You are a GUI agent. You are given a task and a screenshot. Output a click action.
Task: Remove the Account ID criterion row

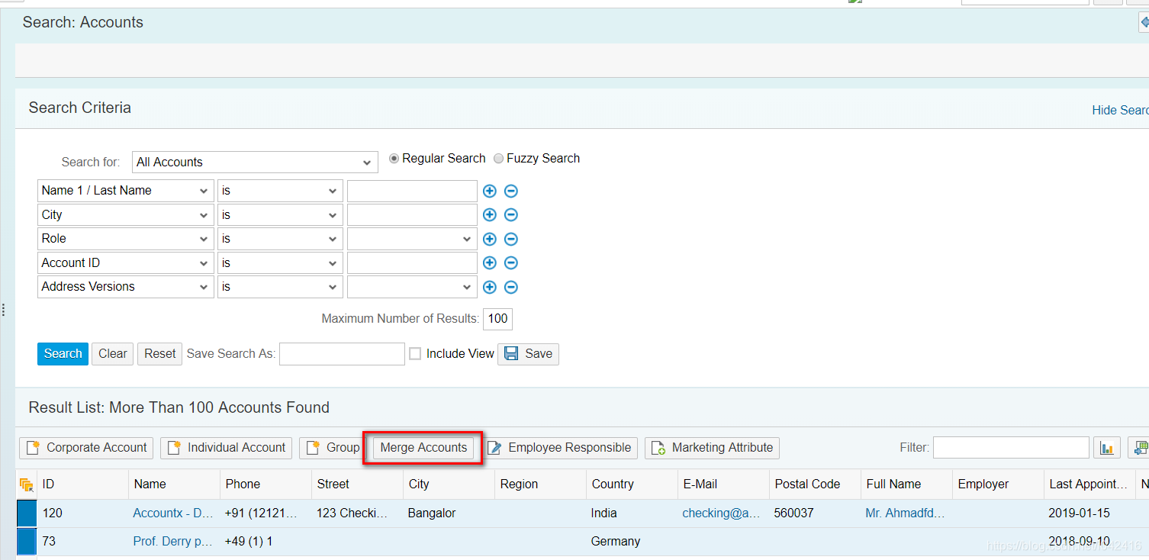511,263
